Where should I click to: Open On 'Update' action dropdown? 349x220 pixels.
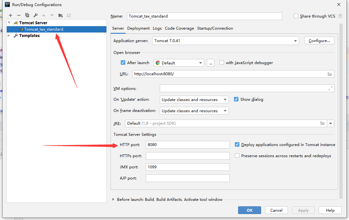[x=194, y=100]
